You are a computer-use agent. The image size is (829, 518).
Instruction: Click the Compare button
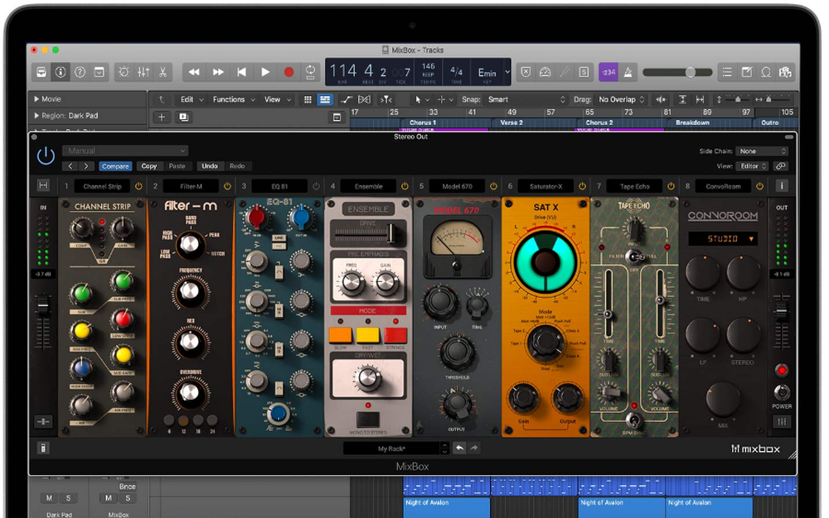pos(115,166)
